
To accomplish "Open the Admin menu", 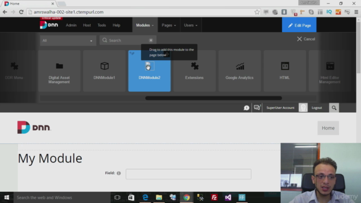I will (71, 25).
